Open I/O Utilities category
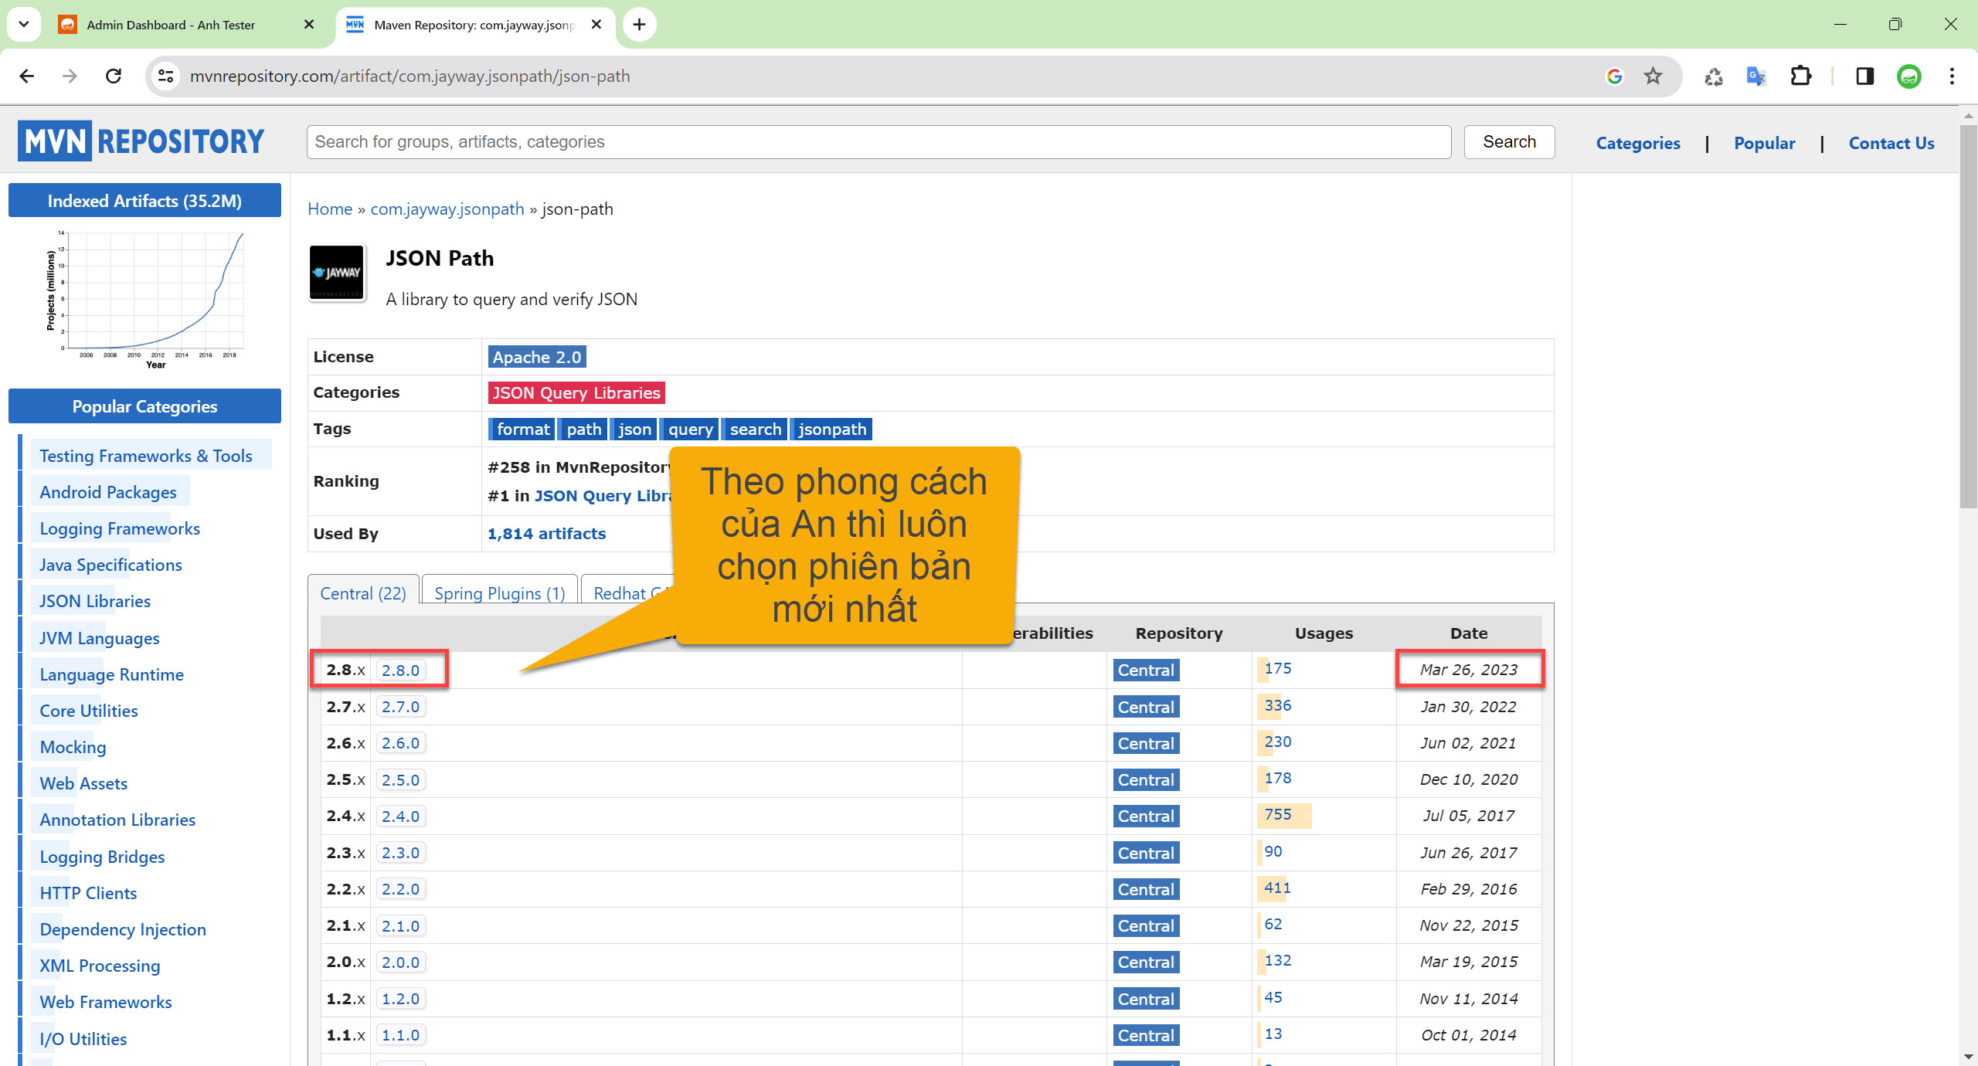The width and height of the screenshot is (1978, 1066). tap(83, 1039)
